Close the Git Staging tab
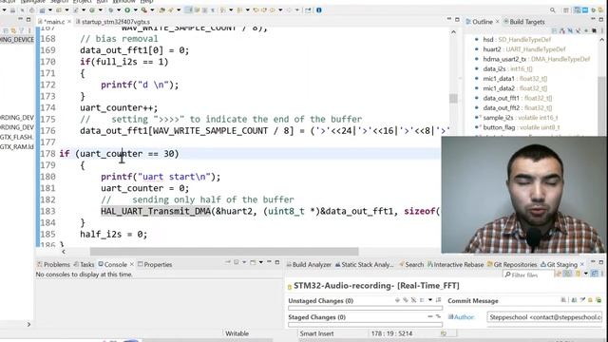608x342 pixels. pyautogui.click(x=582, y=264)
